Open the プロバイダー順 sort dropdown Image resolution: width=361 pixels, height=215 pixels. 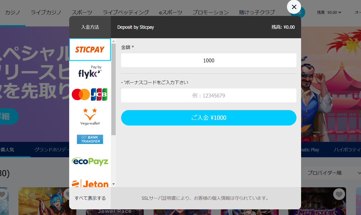pyautogui.click(x=332, y=173)
